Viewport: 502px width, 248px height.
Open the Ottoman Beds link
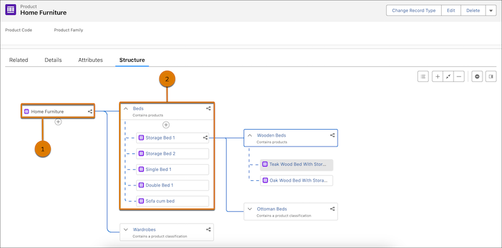(x=272, y=209)
